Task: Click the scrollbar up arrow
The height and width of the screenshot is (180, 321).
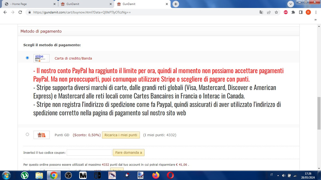Action: coord(319,26)
